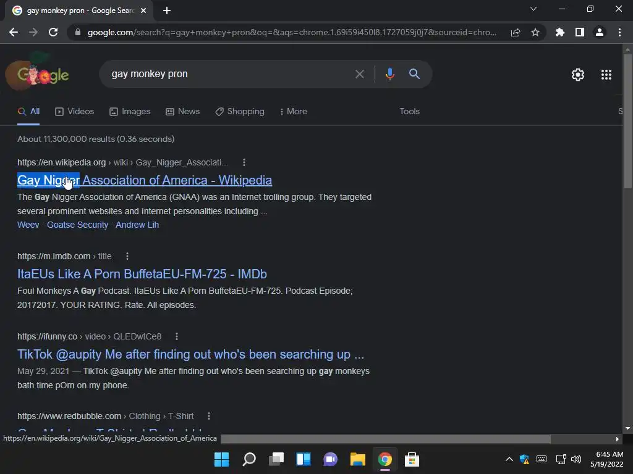Image resolution: width=633 pixels, height=474 pixels.
Task: Open options menu for the ifunny.co result
Action: pyautogui.click(x=176, y=336)
